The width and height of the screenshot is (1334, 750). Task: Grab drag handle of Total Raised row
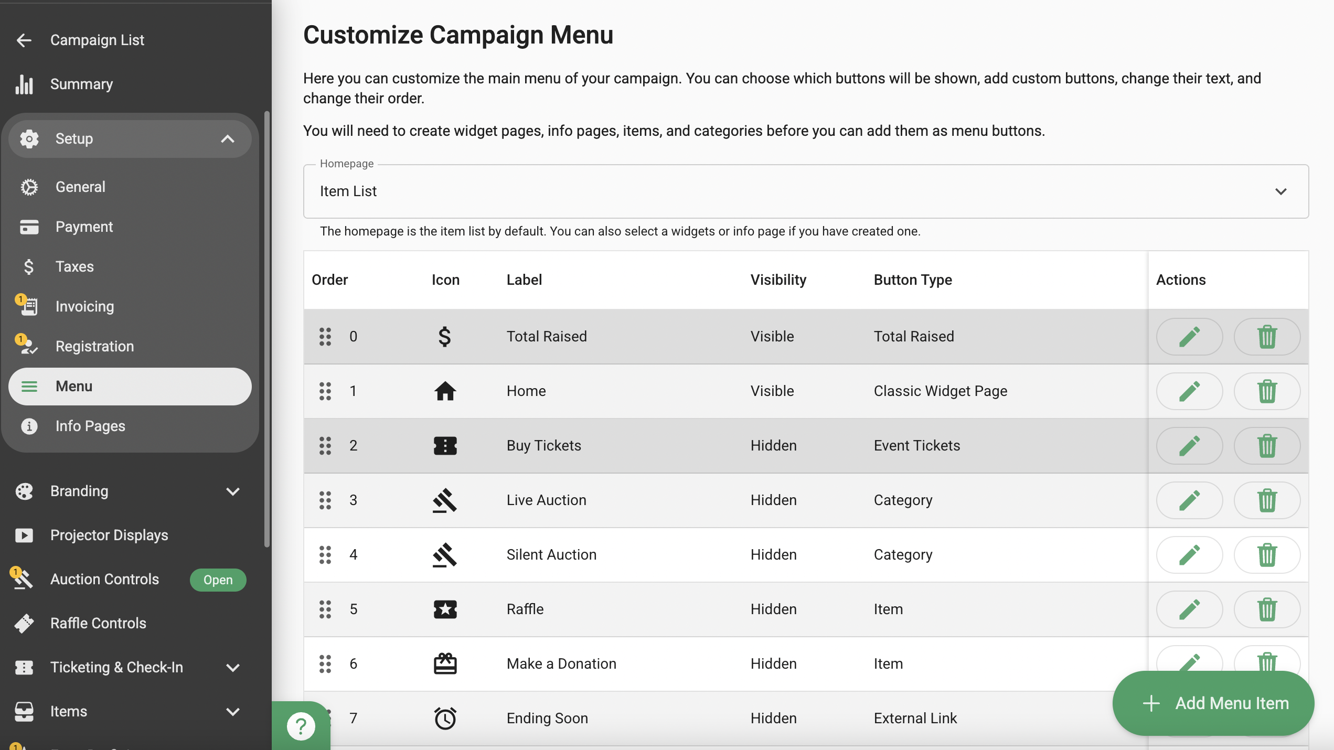point(325,337)
